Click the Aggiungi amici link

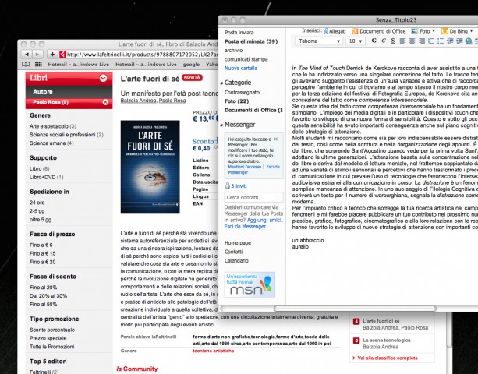click(264, 220)
